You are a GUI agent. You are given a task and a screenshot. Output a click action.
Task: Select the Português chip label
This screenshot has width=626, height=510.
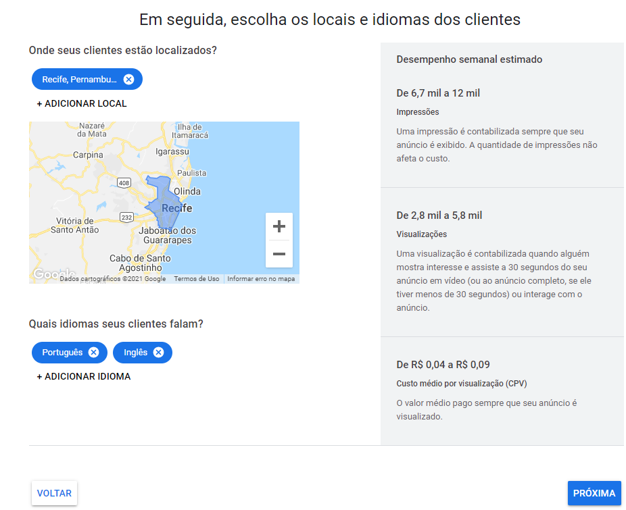[x=62, y=353]
